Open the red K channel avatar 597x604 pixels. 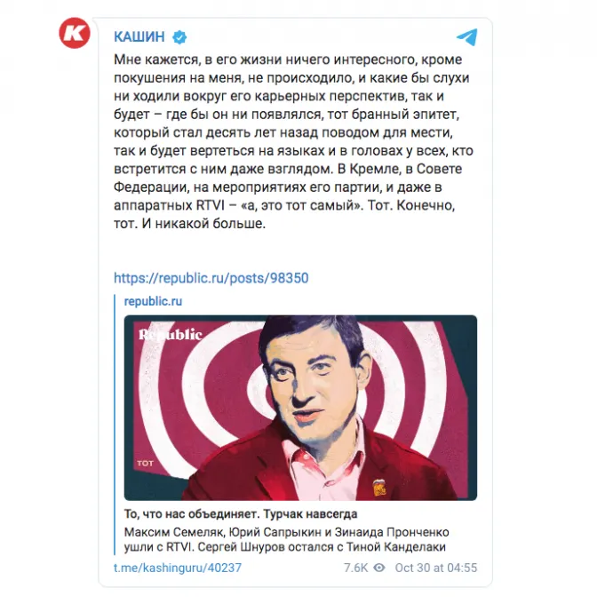pos(75,33)
